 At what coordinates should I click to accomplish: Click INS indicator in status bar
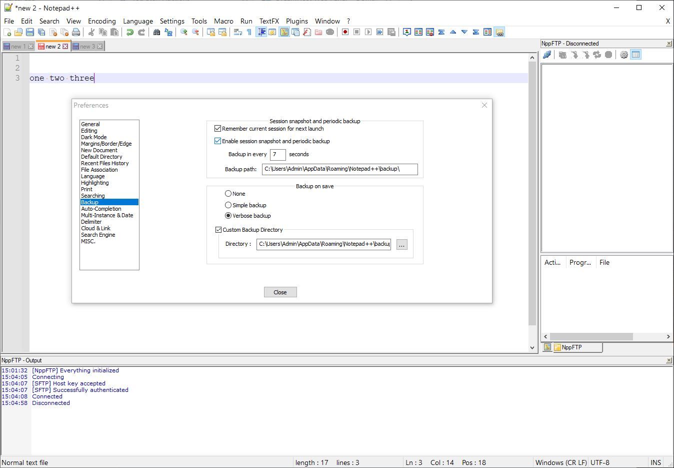pos(656,462)
